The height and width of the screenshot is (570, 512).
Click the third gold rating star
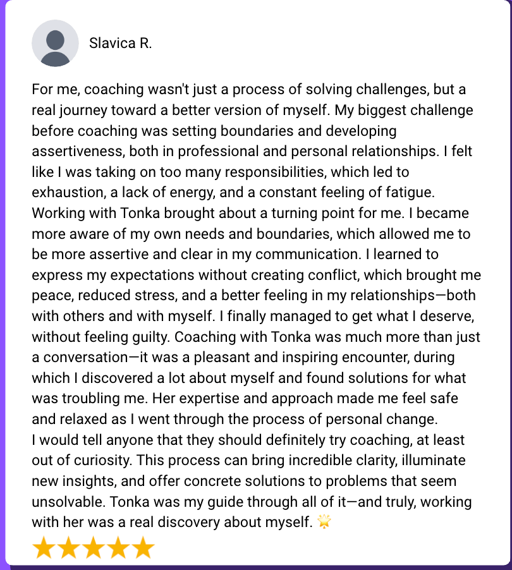click(94, 548)
